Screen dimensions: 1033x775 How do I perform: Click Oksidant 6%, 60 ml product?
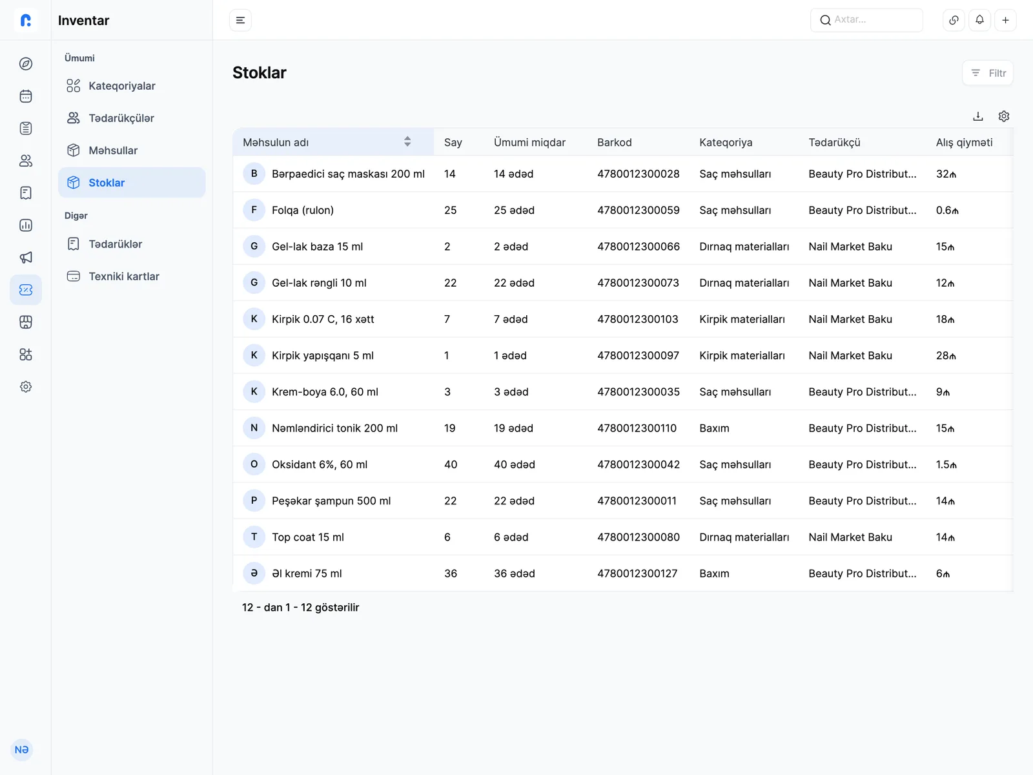pos(320,464)
